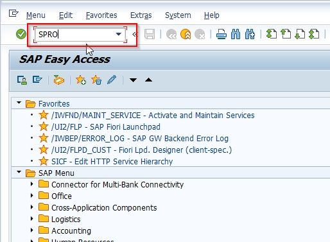
Task: Select the Logistics folder label
Action: coord(66,220)
